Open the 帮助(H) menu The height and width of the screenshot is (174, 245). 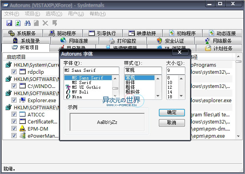[98, 14]
